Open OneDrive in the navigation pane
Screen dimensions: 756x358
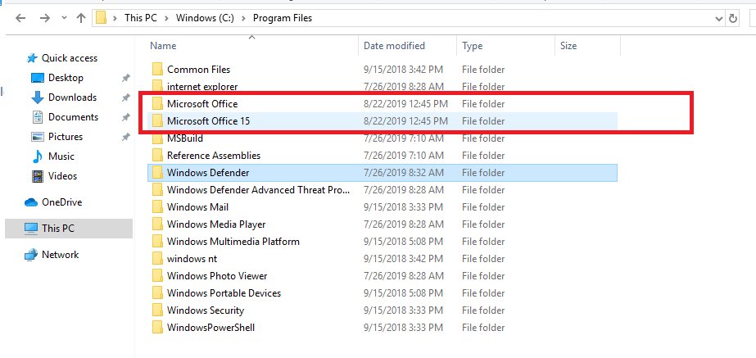[x=61, y=202]
